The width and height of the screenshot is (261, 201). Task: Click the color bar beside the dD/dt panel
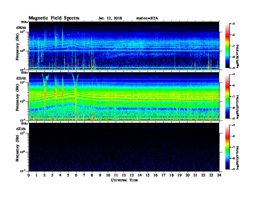[227, 96]
